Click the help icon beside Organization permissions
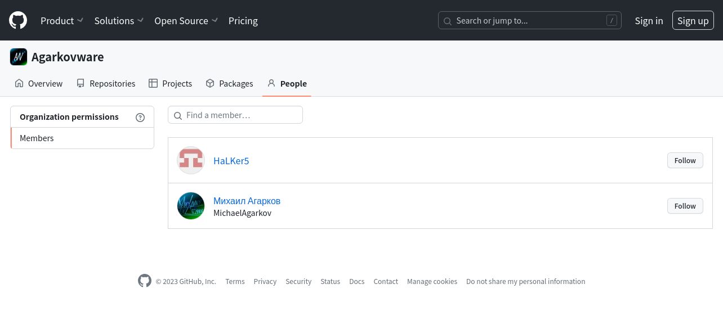723x311 pixels. pyautogui.click(x=140, y=118)
